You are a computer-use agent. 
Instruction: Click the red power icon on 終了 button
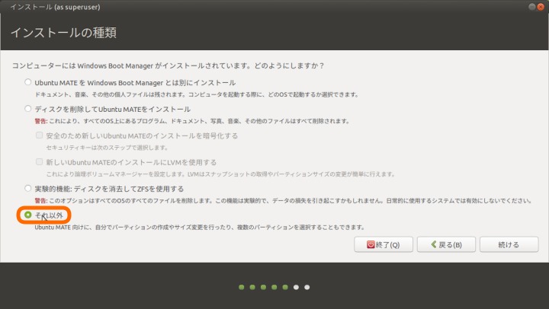point(371,244)
